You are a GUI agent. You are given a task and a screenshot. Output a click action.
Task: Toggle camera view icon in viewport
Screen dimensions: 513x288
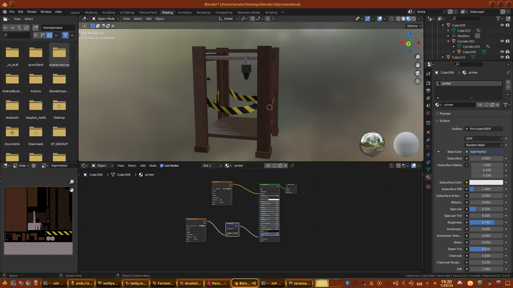click(x=418, y=73)
